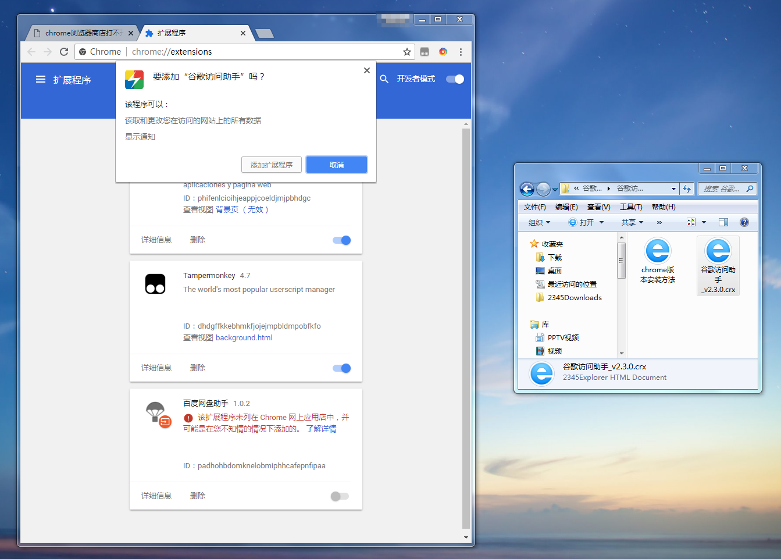Disable the 开发者模式 toggle
Viewport: 781px width, 559px height.
[454, 79]
